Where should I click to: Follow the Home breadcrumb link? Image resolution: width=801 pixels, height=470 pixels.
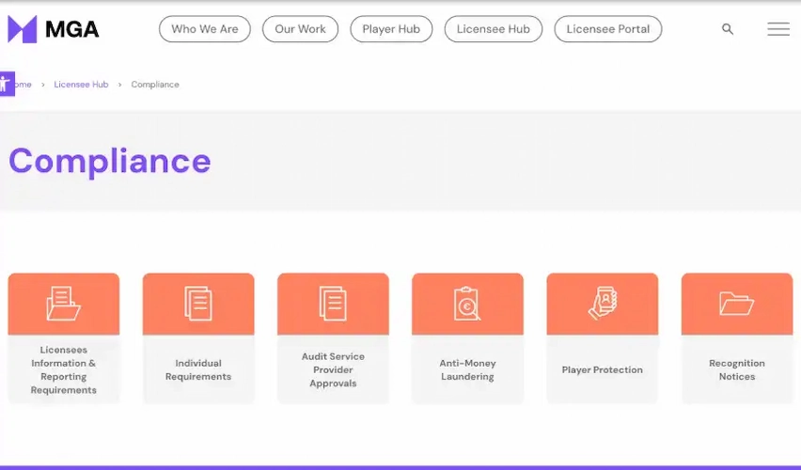pyautogui.click(x=23, y=85)
